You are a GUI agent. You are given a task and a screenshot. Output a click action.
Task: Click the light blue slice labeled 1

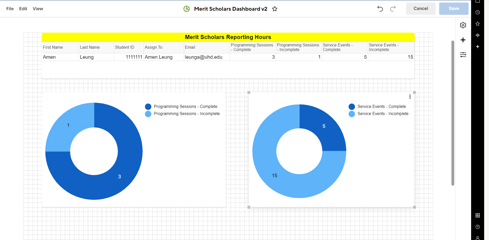coord(68,125)
